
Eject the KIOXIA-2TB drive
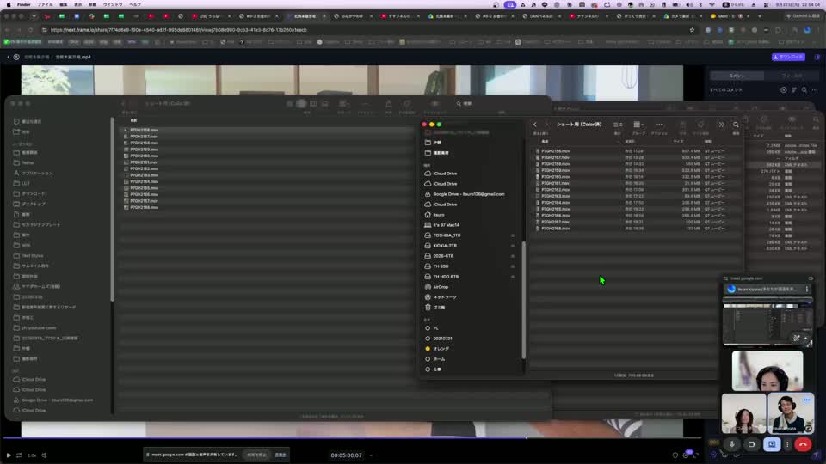513,246
